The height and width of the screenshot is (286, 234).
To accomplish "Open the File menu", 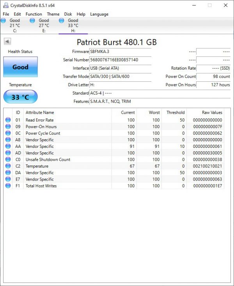I will coord(6,14).
